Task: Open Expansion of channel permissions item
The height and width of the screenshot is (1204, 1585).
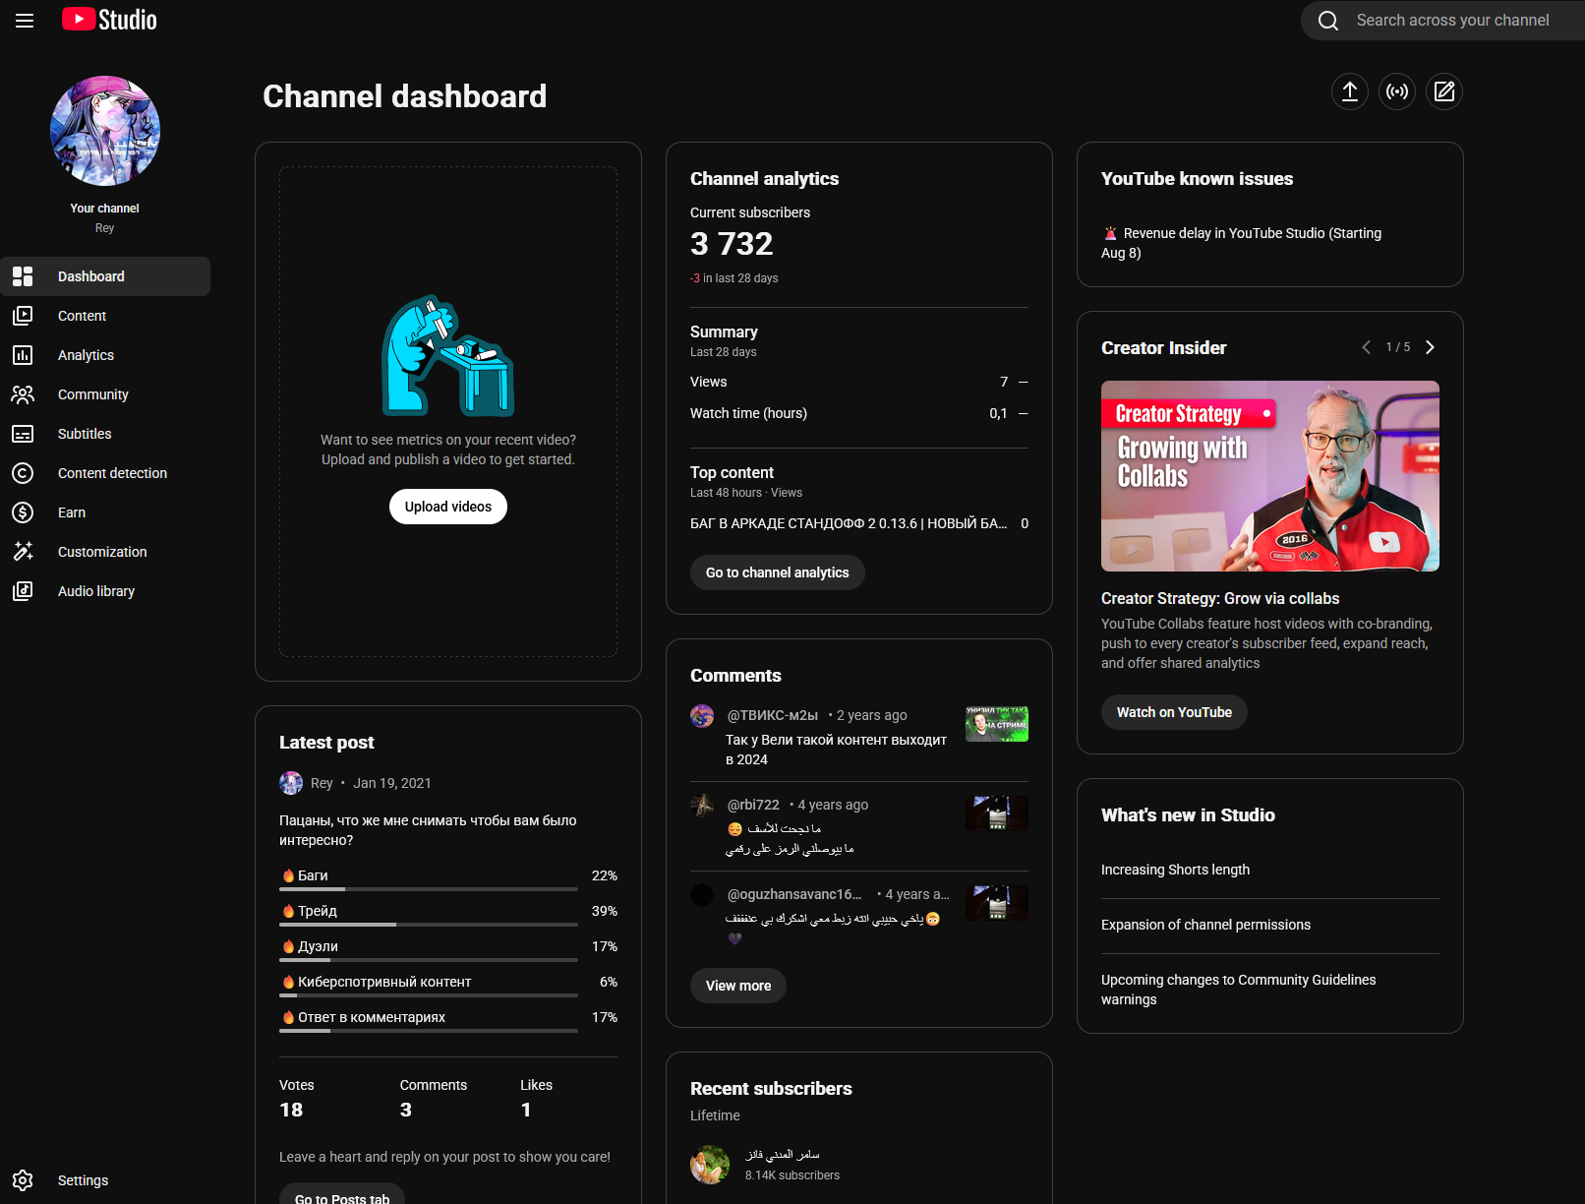Action: (1206, 925)
